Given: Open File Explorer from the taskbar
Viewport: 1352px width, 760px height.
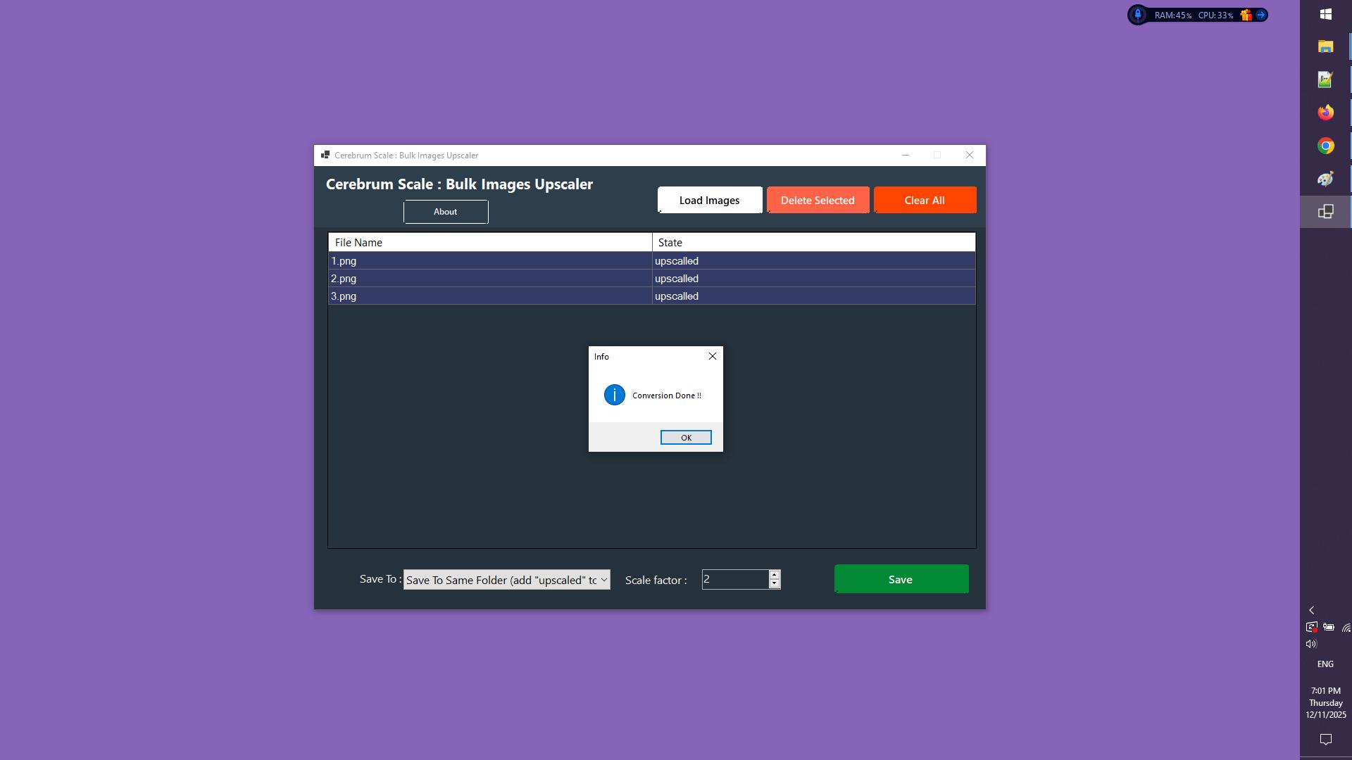Looking at the screenshot, I should (1325, 46).
